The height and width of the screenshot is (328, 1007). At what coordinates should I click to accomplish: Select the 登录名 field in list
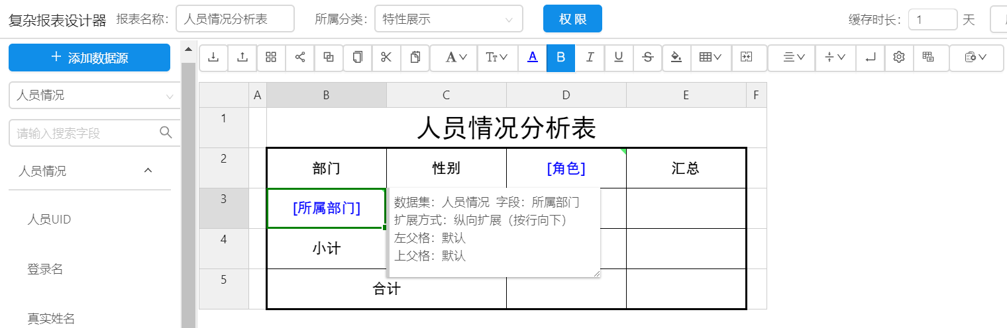[x=45, y=269]
